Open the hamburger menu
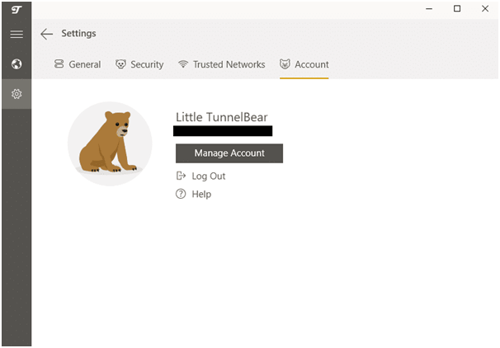The height and width of the screenshot is (348, 500). tap(17, 34)
